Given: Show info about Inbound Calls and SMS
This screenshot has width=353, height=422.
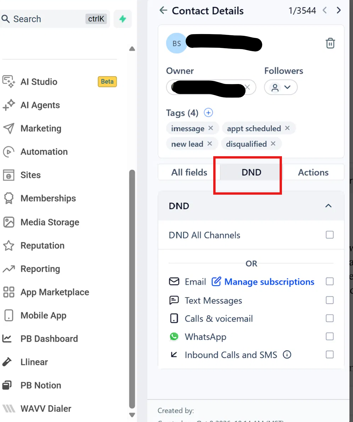Looking at the screenshot, I should point(287,355).
